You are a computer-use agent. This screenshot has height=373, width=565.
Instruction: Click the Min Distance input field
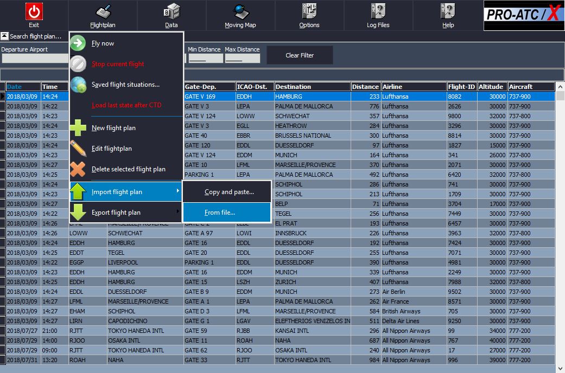point(205,59)
